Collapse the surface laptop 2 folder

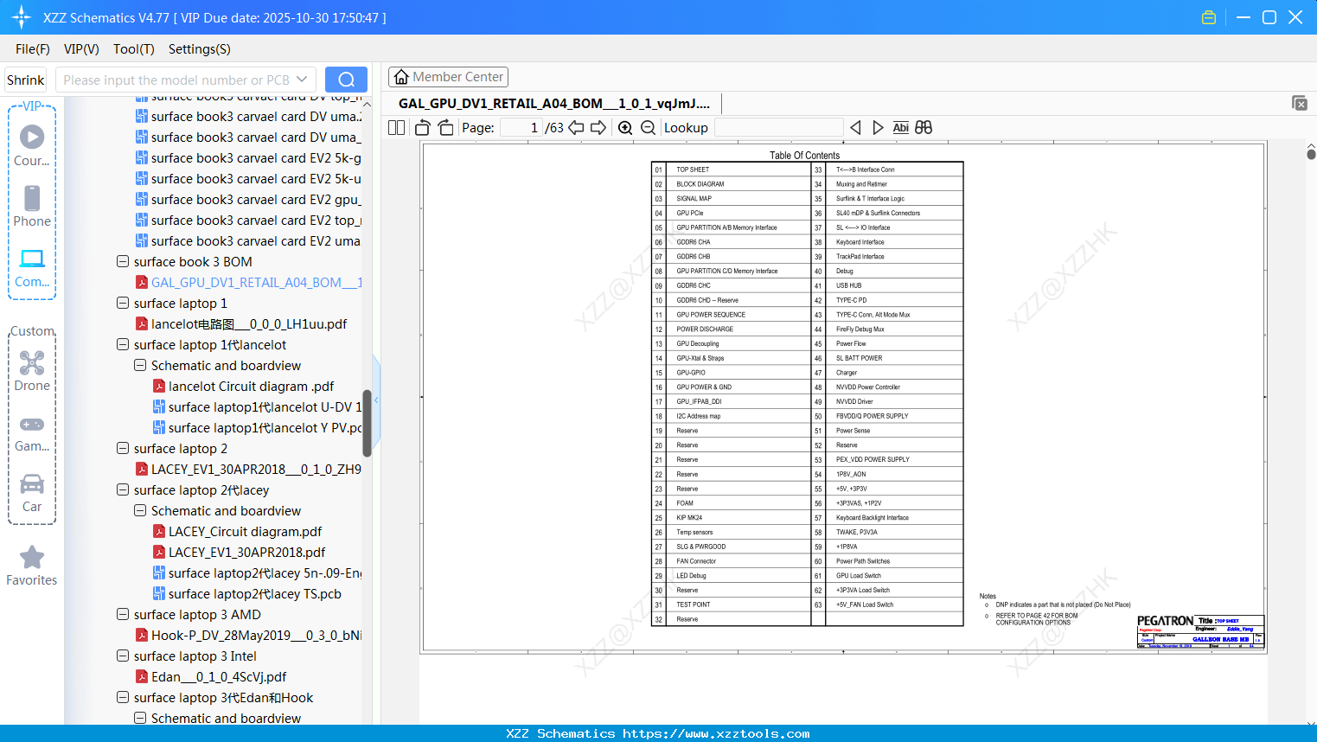123,449
